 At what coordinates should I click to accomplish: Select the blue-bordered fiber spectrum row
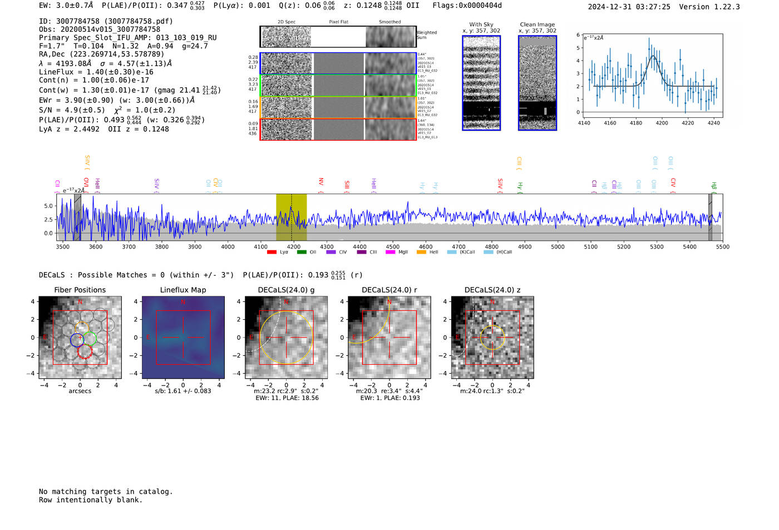(338, 63)
